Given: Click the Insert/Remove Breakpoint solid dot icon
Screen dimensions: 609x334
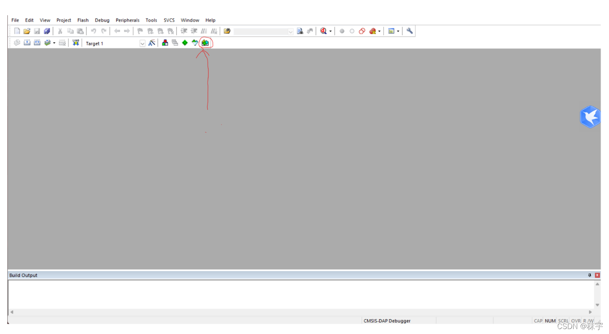Looking at the screenshot, I should (342, 31).
